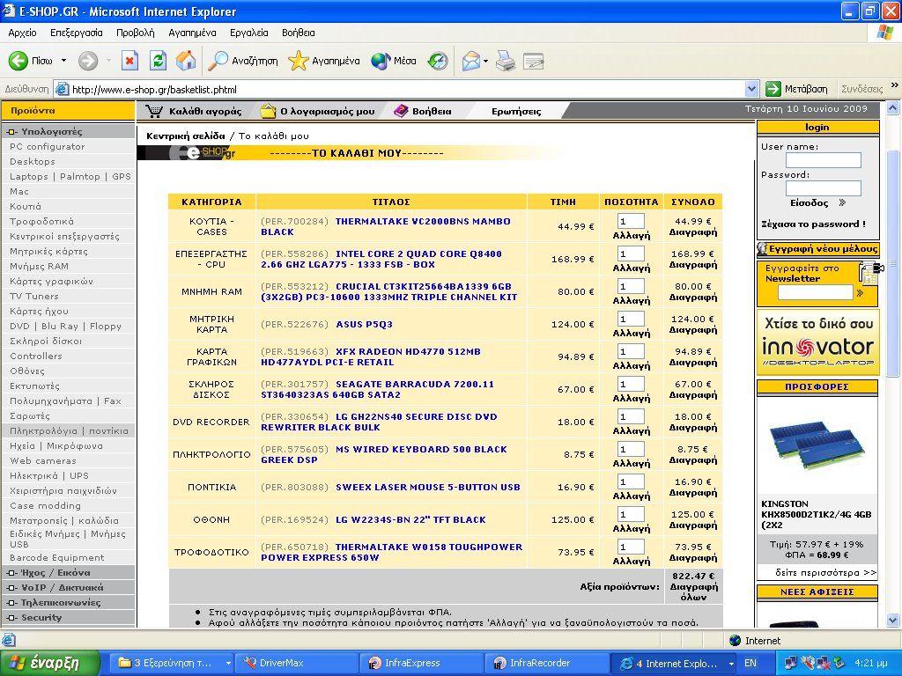Open the Εργαλεία menu

click(x=248, y=33)
